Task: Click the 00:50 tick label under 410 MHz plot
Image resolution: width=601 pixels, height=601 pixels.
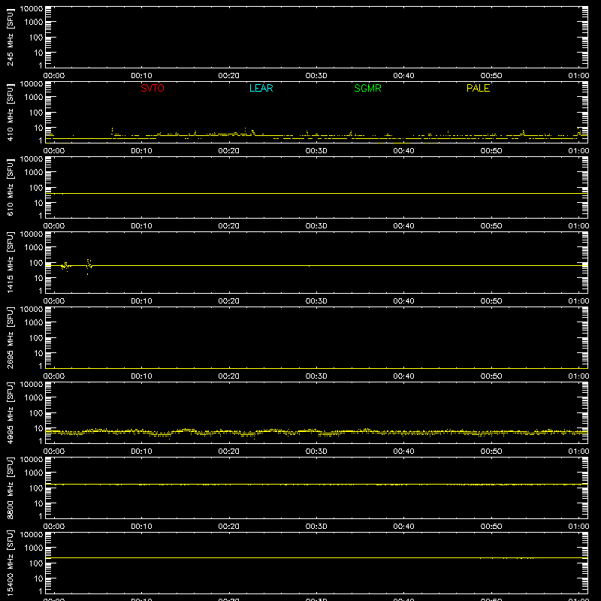Action: coord(491,151)
